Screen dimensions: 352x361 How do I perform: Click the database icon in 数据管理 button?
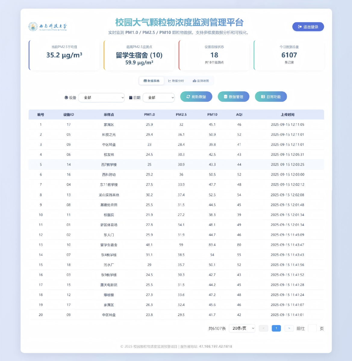tap(226, 97)
